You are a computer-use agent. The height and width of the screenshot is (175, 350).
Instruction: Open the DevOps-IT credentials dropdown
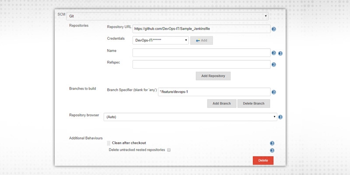click(161, 40)
